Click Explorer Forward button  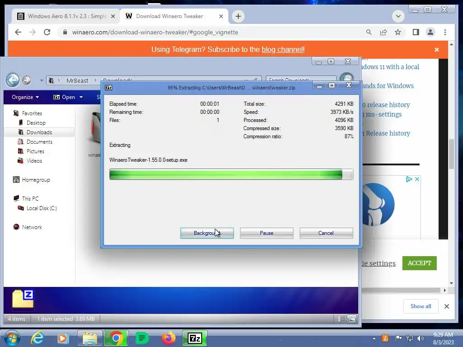[26, 80]
